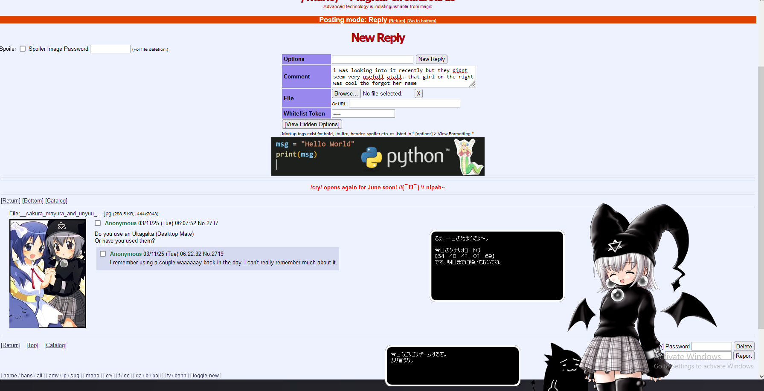Screen dimensions: 764x391
Task: Toggle-new link in the footer board list
Action: pos(206,376)
